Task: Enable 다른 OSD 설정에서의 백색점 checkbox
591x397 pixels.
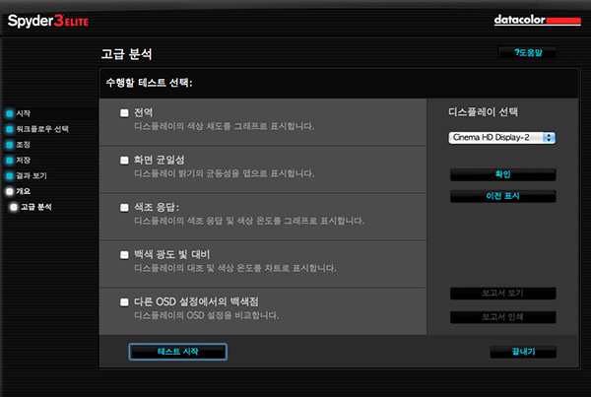Action: (124, 301)
